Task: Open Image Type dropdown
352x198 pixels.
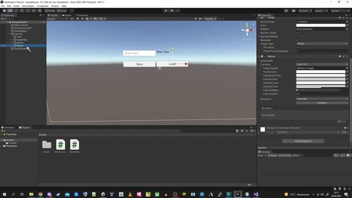Action: (322, 44)
